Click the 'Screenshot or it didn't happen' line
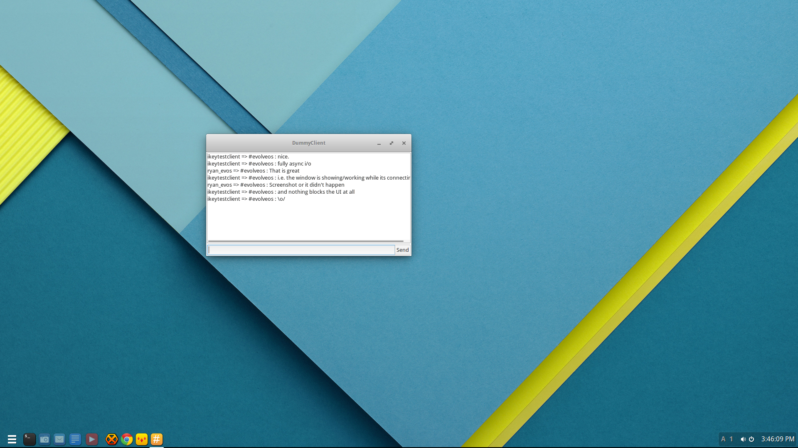The height and width of the screenshot is (448, 798). (276, 185)
